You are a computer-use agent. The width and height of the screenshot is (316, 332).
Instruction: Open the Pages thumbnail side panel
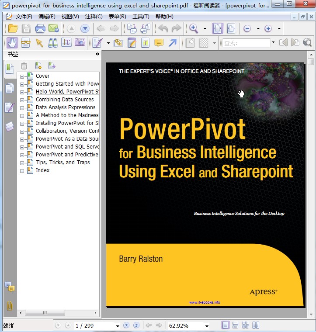pos(9,88)
